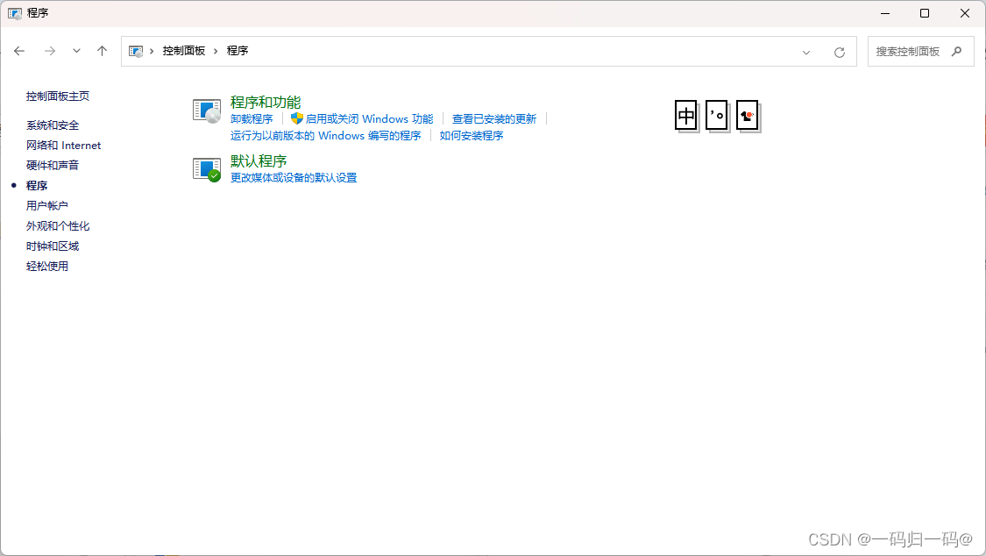Go up one level with the up arrow
This screenshot has height=556, width=986.
coord(102,51)
